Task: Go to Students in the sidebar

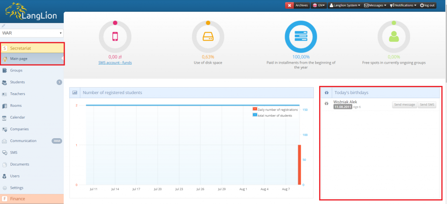Action: (17, 82)
